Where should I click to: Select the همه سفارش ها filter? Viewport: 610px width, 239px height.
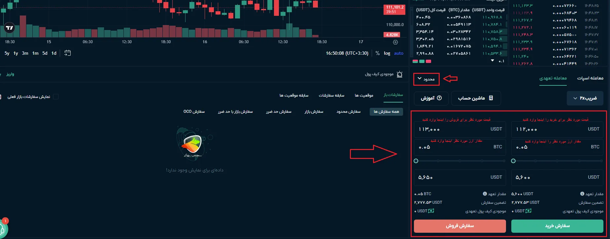point(386,112)
